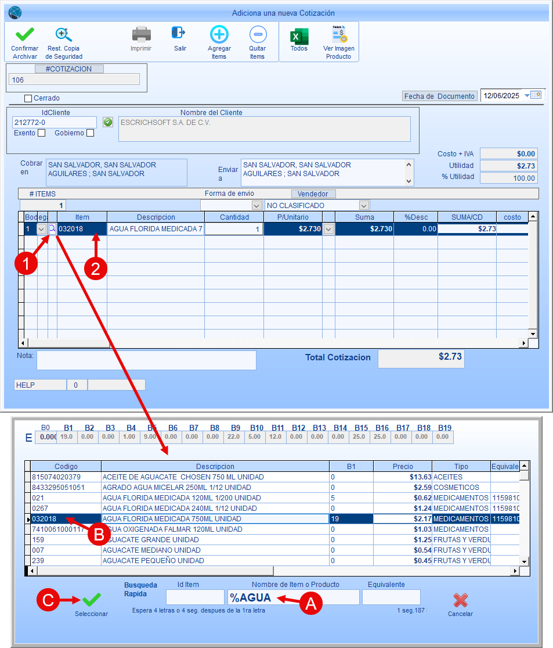
Task: Open Bodega dropdown in item row 1
Action: click(42, 229)
